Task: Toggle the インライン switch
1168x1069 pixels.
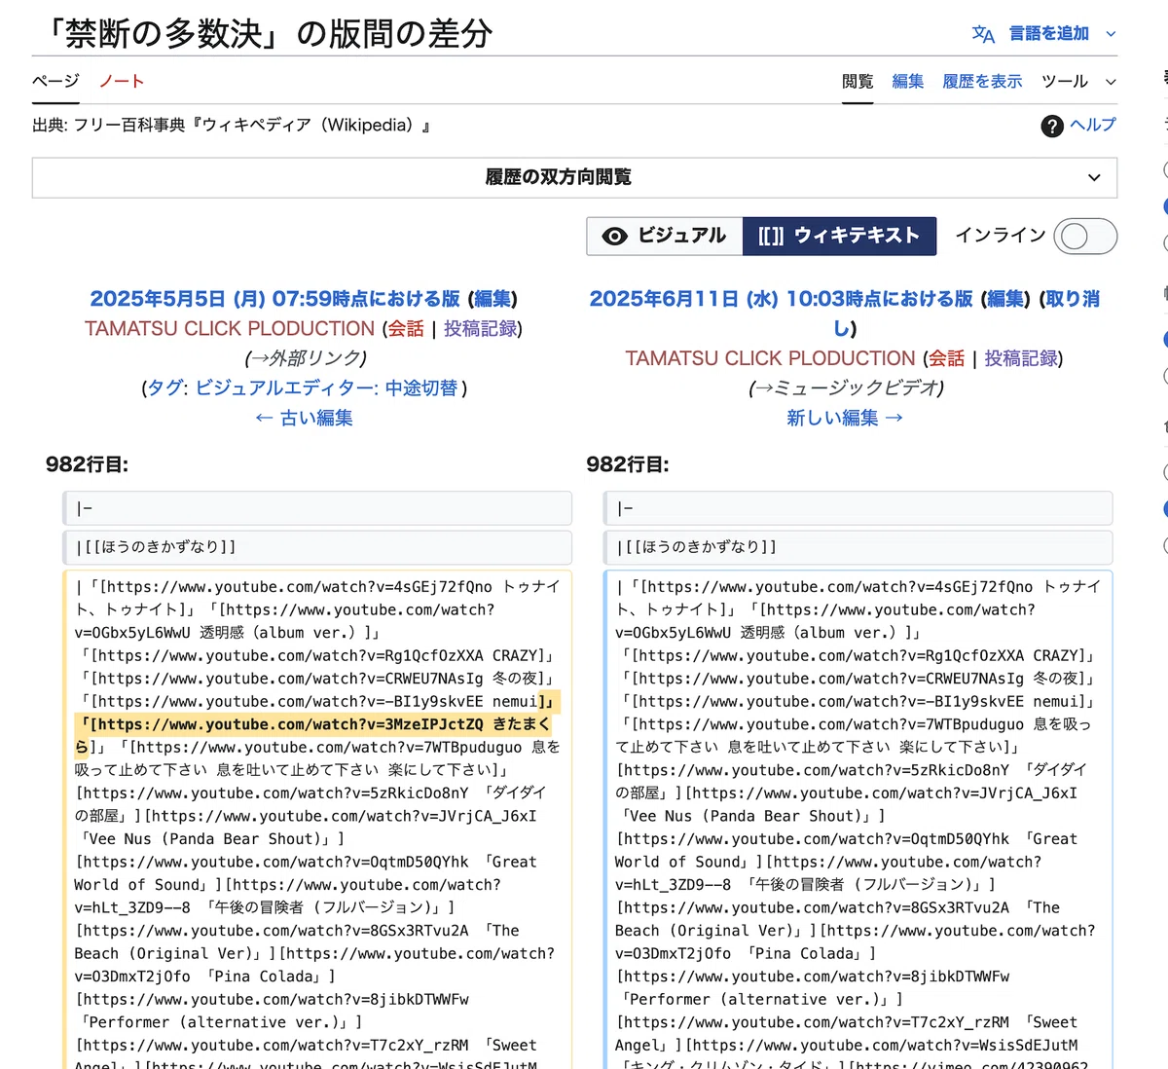Action: click(x=1087, y=236)
